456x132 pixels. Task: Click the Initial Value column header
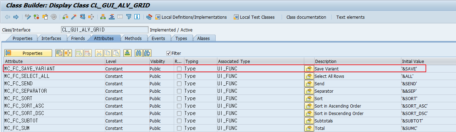[x=428, y=61]
